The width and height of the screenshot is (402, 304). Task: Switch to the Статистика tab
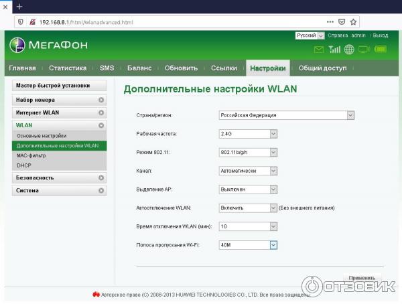pos(68,68)
